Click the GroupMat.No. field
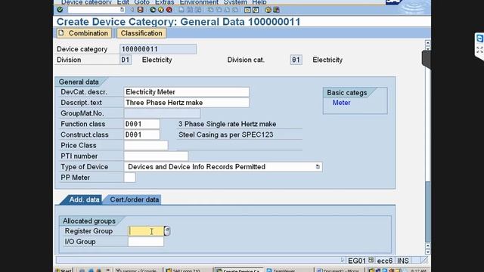Image resolution: width=484 pixels, height=272 pixels. pos(162,113)
